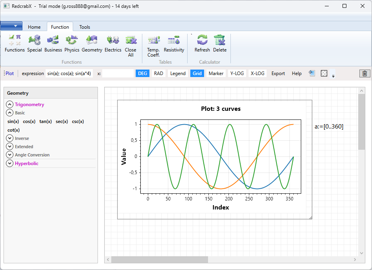
Task: Switch to the Tools tab
Action: click(85, 27)
